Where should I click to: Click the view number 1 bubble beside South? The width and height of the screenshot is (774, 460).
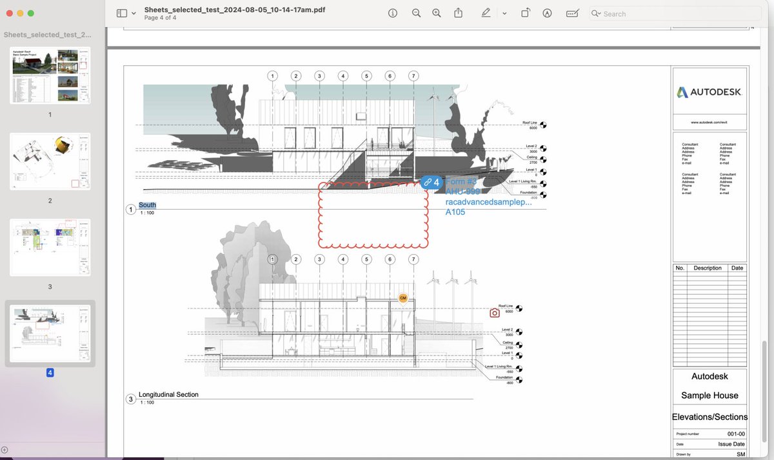131,210
